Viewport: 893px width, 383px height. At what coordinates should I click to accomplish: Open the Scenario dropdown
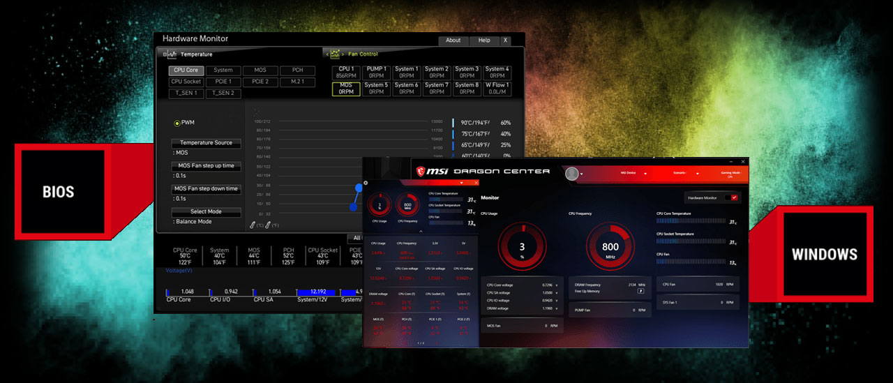686,173
